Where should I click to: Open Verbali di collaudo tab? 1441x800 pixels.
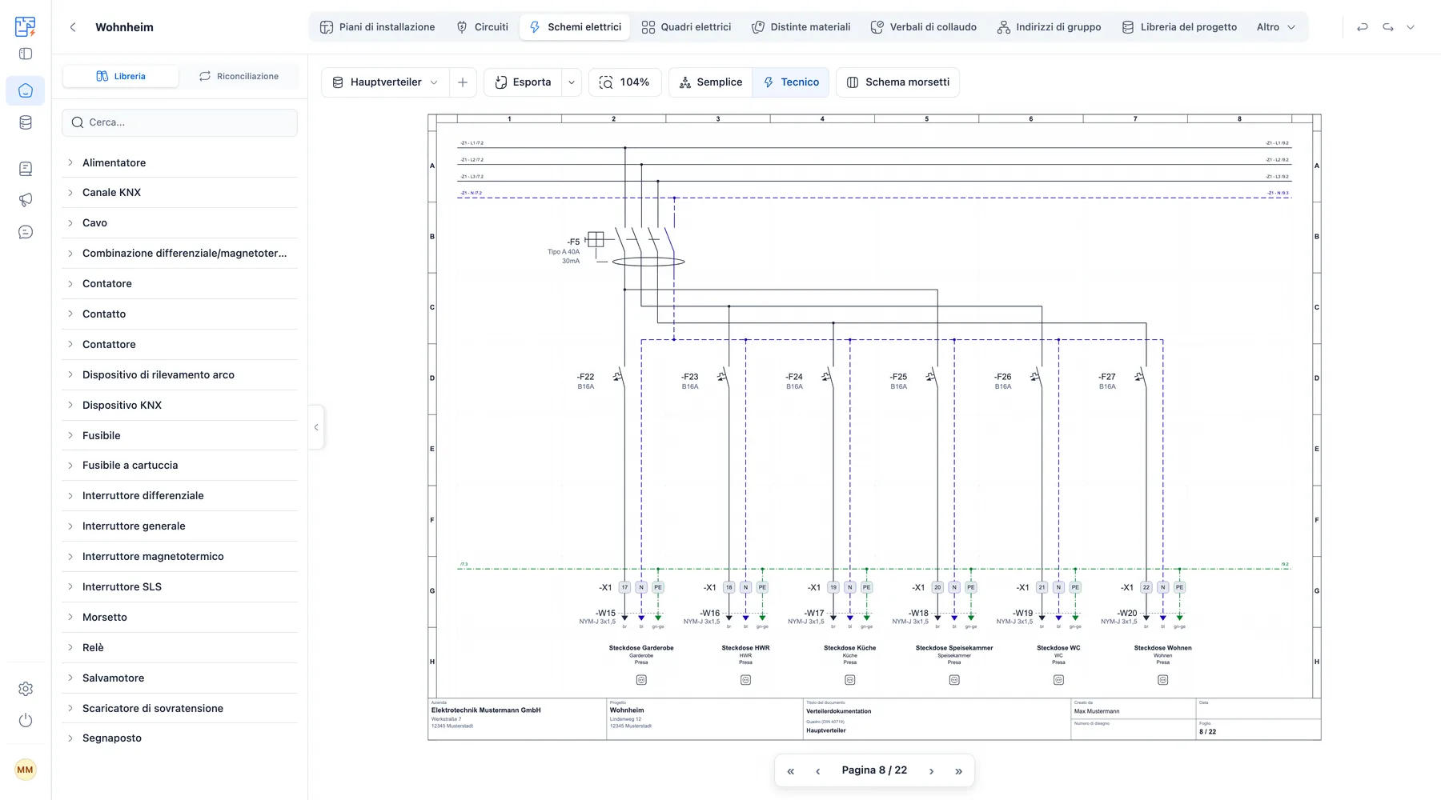[x=924, y=27]
